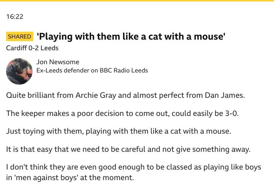The image size is (274, 185).
Task: Click the 'Ex-Leeds defender' byline description
Action: click(x=92, y=71)
